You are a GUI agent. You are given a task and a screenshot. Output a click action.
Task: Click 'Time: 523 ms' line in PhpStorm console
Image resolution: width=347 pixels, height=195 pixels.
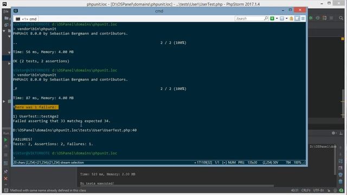coord(107,174)
